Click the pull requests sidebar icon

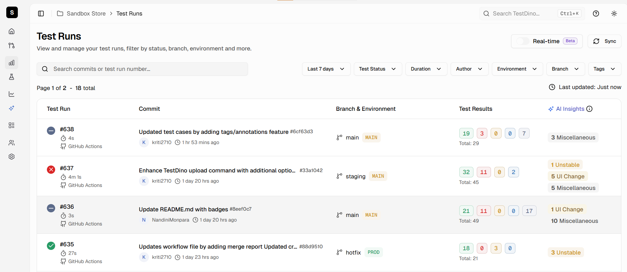(12, 45)
